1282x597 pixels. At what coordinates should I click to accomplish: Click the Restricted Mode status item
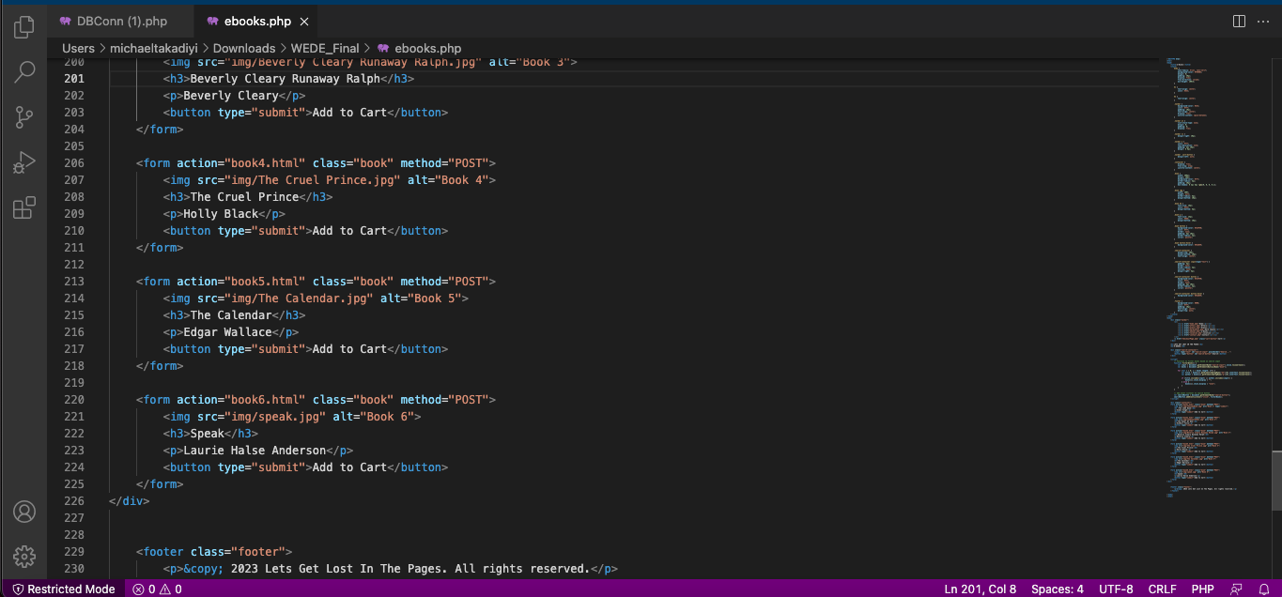[x=64, y=589]
